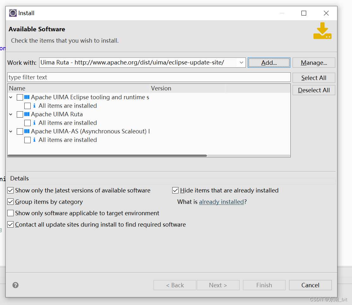Select 'All items are installed' under Eclipse tooling
The height and width of the screenshot is (305, 352).
(68, 106)
